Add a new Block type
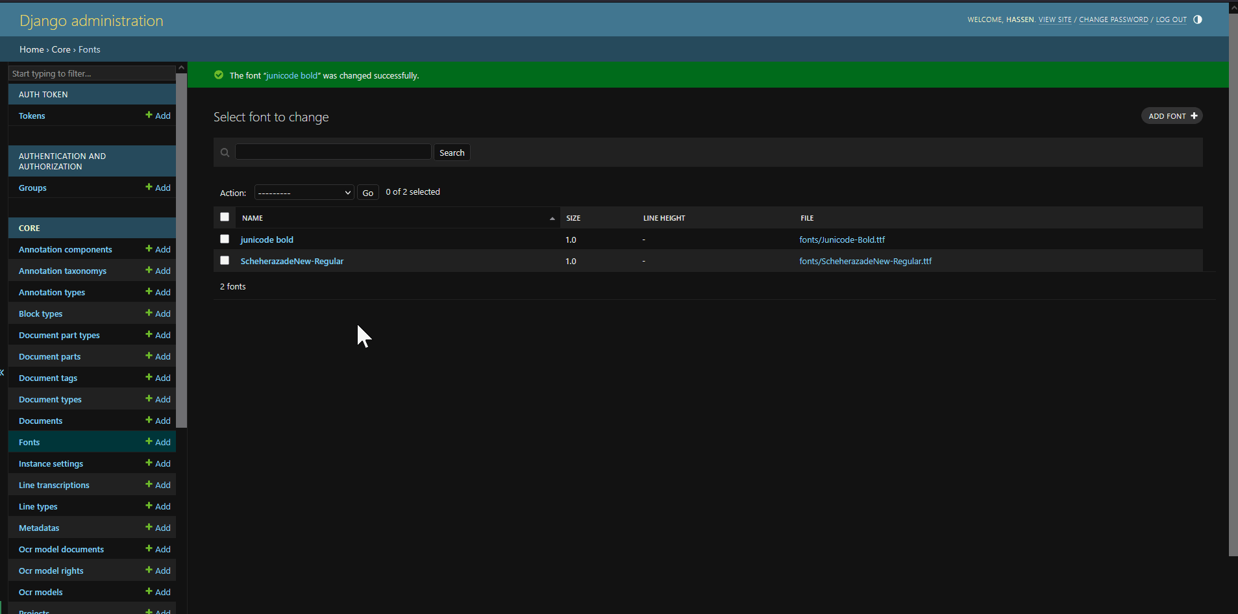 click(x=158, y=313)
